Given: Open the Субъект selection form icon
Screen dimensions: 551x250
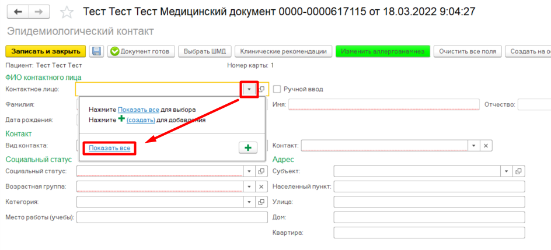Looking at the screenshot, I should 518,171.
